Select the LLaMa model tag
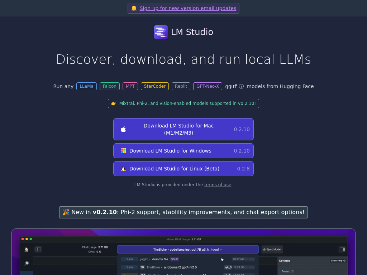Screen dimensions: 367x275 pos(86,86)
